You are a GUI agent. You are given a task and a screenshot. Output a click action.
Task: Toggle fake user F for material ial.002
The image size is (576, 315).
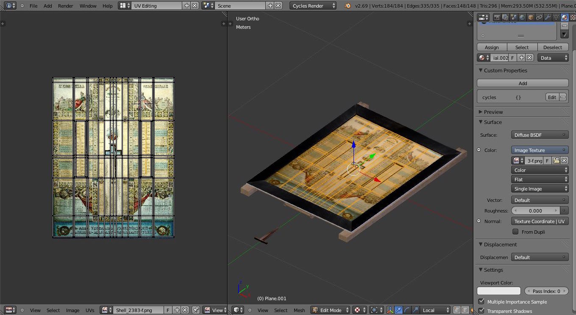tap(512, 58)
